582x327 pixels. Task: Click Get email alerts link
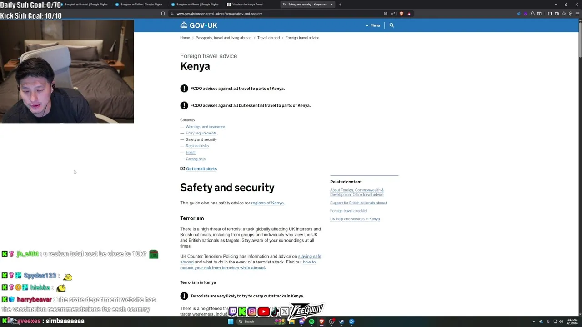201,169
